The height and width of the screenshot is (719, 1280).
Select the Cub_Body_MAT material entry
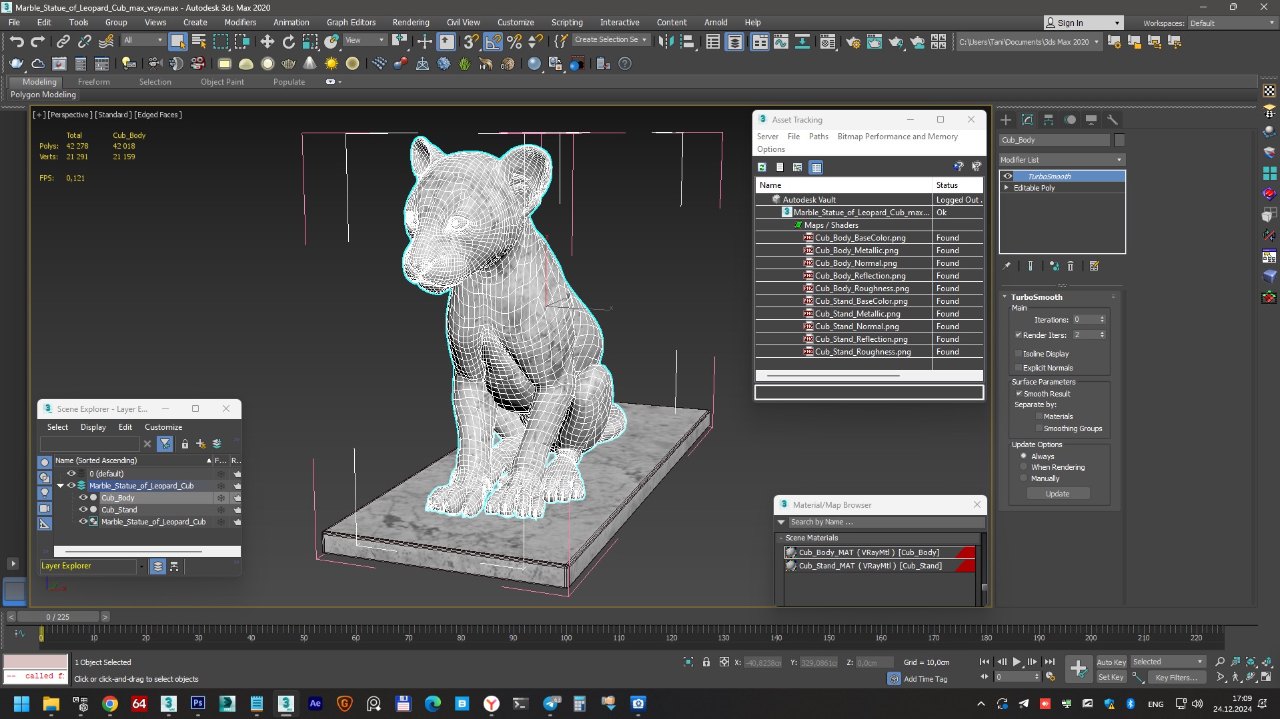880,552
